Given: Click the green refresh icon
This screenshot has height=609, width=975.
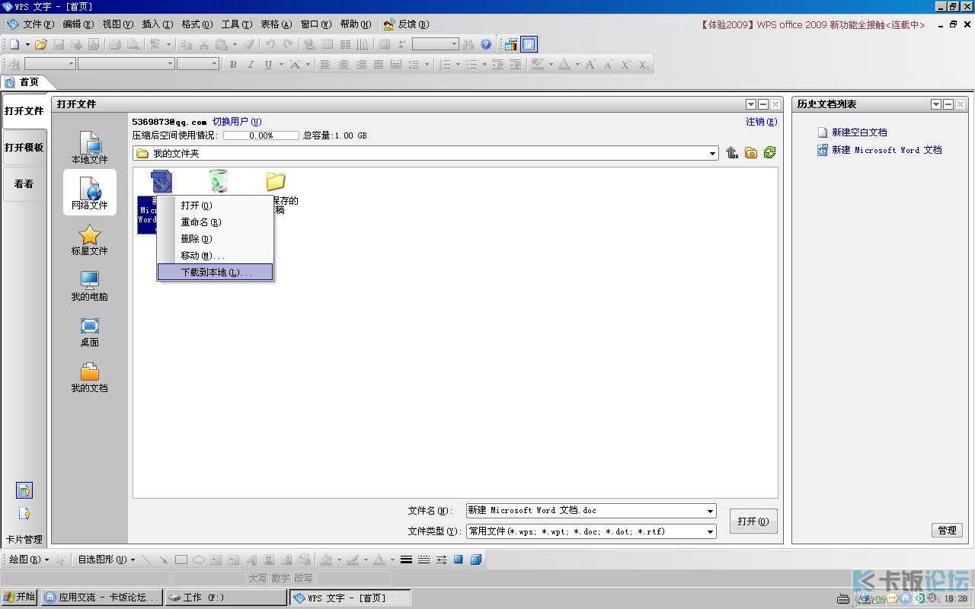Looking at the screenshot, I should click(x=769, y=153).
